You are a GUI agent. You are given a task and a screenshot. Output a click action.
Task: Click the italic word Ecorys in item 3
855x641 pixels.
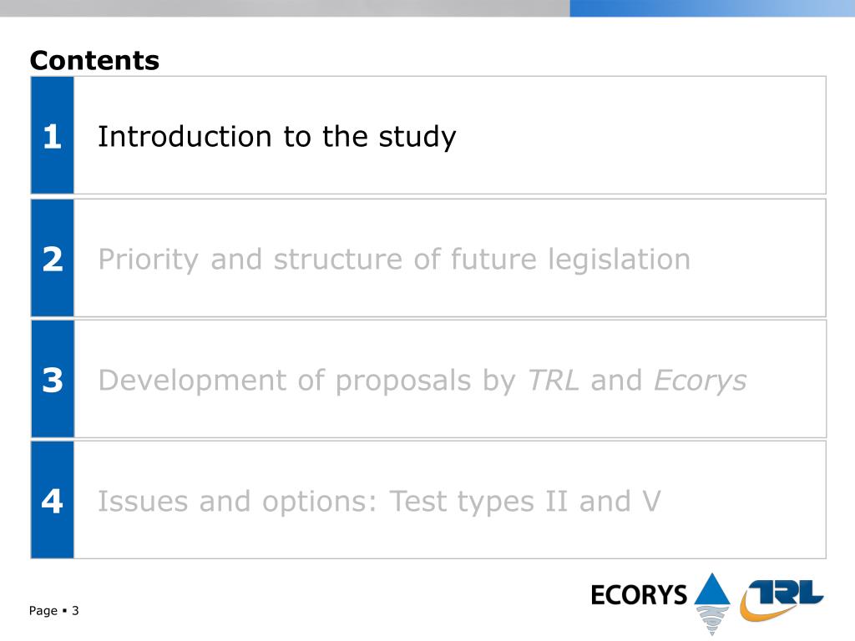(701, 381)
